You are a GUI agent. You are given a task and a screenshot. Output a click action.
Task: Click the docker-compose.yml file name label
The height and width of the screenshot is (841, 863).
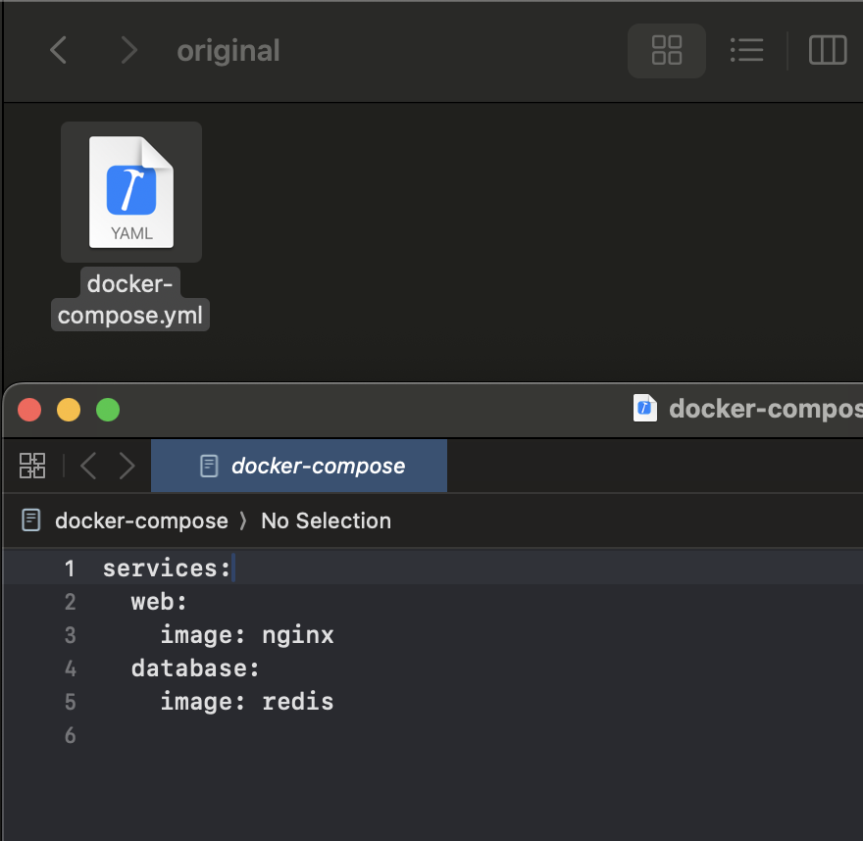click(129, 299)
